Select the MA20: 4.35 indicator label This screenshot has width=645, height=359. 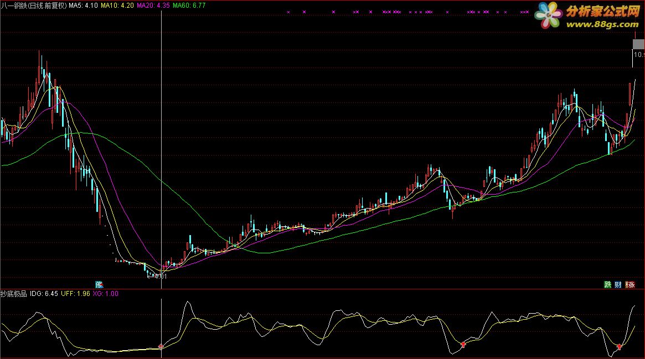point(153,6)
